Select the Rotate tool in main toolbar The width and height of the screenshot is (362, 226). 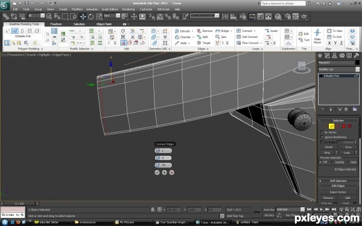point(91,17)
